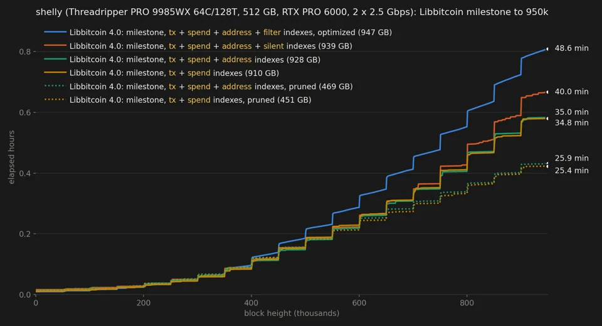Screen dimensions: 602x326
Task: Click the '40.0 min' end label
Action: click(571, 92)
